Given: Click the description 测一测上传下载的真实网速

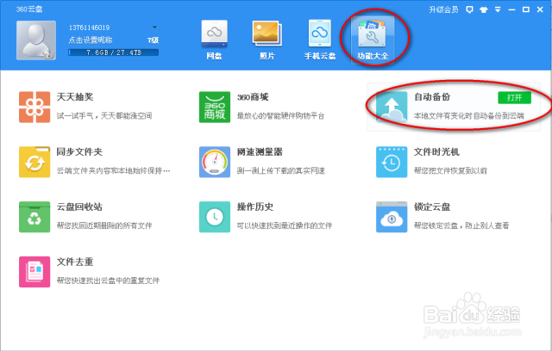Looking at the screenshot, I should coord(281,170).
